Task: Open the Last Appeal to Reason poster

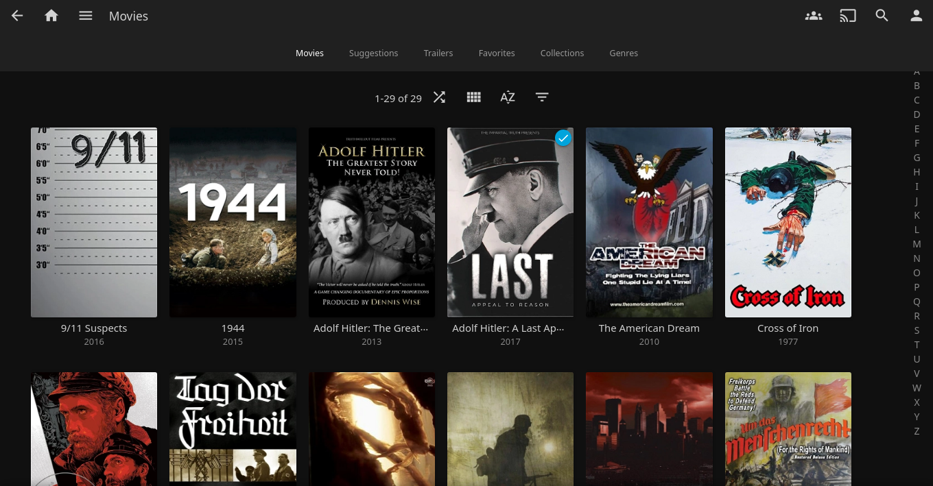Action: pos(510,222)
